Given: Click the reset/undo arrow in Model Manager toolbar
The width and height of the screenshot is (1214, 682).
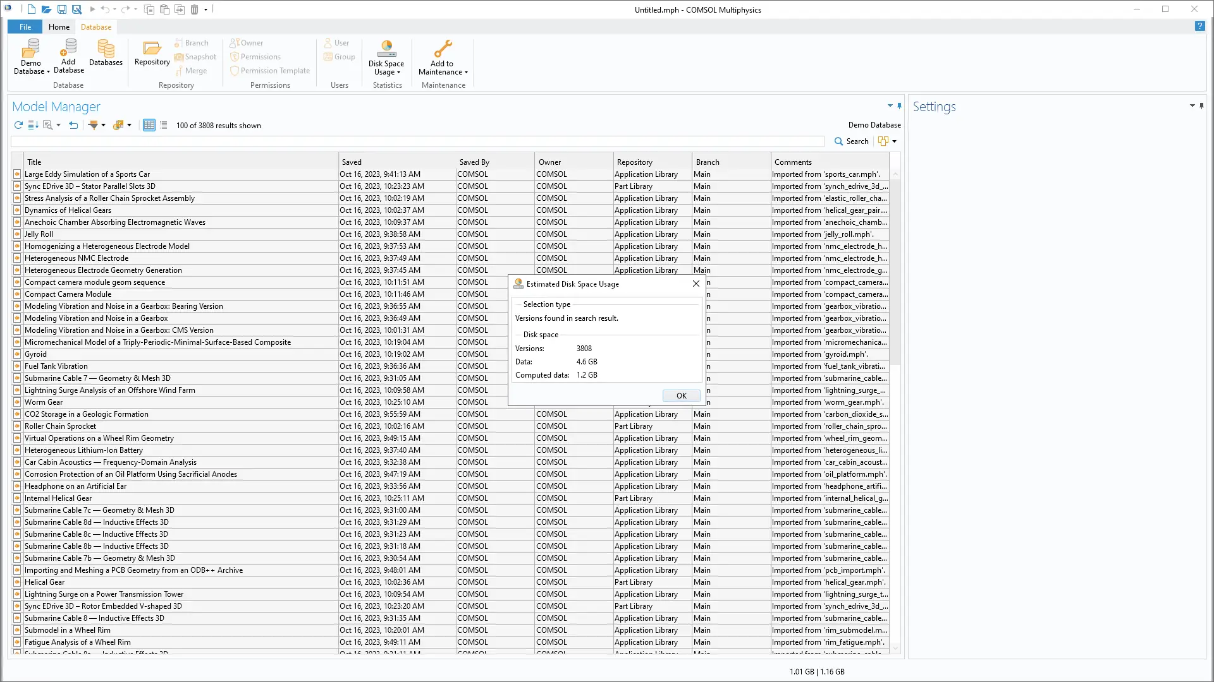Looking at the screenshot, I should [x=73, y=125].
